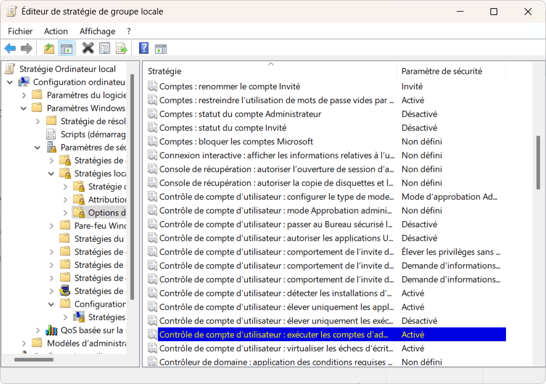Click the policy list vertical scrollbar thumb
Image resolution: width=546 pixels, height=384 pixels.
[538, 163]
